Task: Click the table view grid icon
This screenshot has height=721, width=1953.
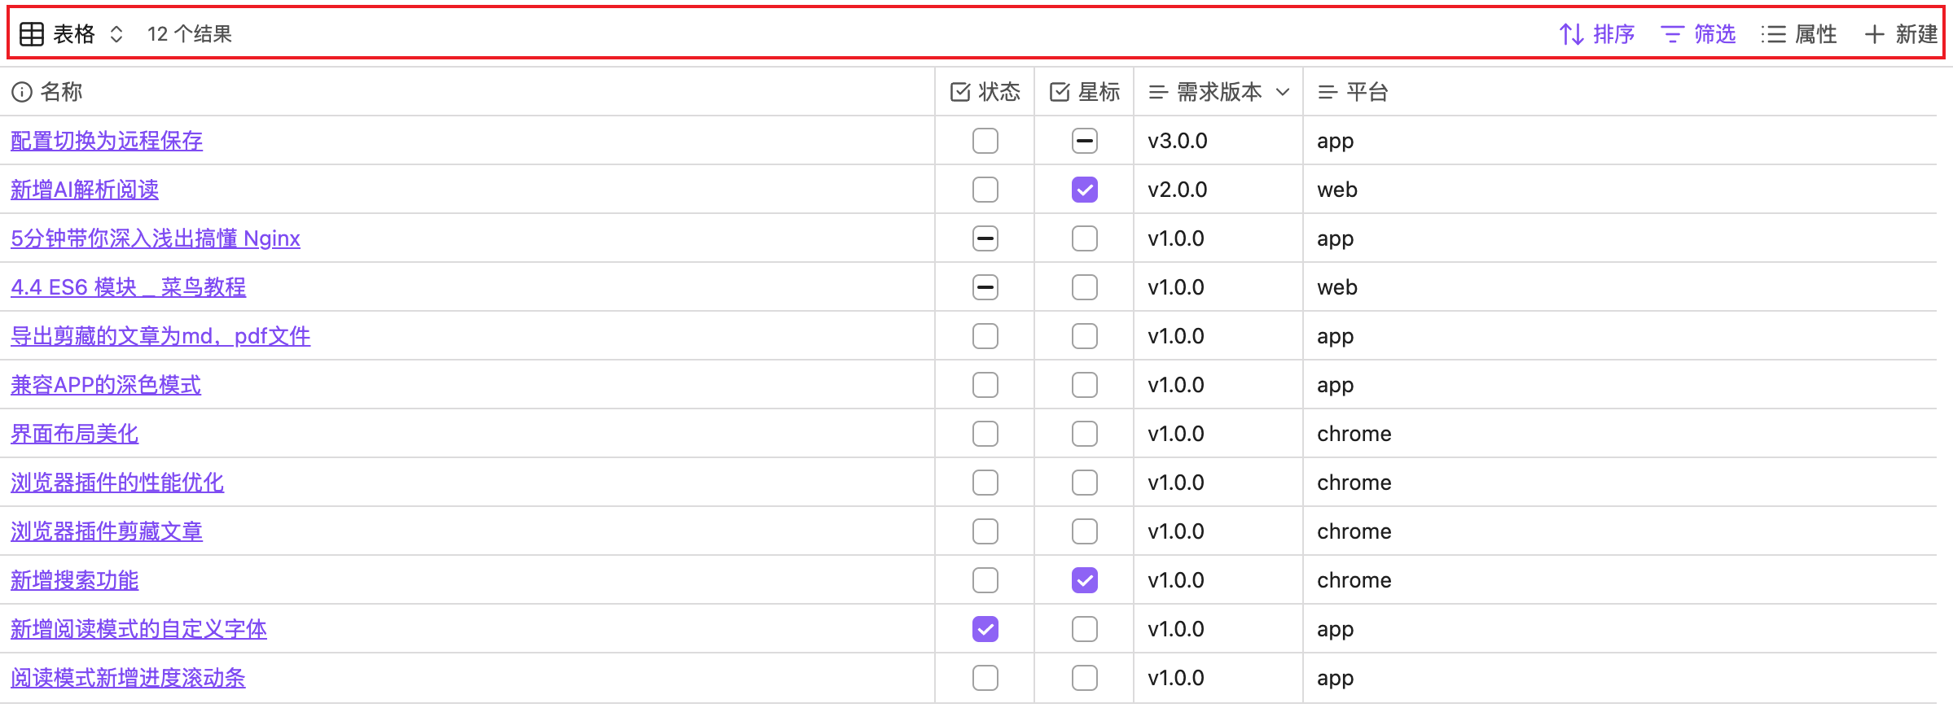Action: click(32, 34)
